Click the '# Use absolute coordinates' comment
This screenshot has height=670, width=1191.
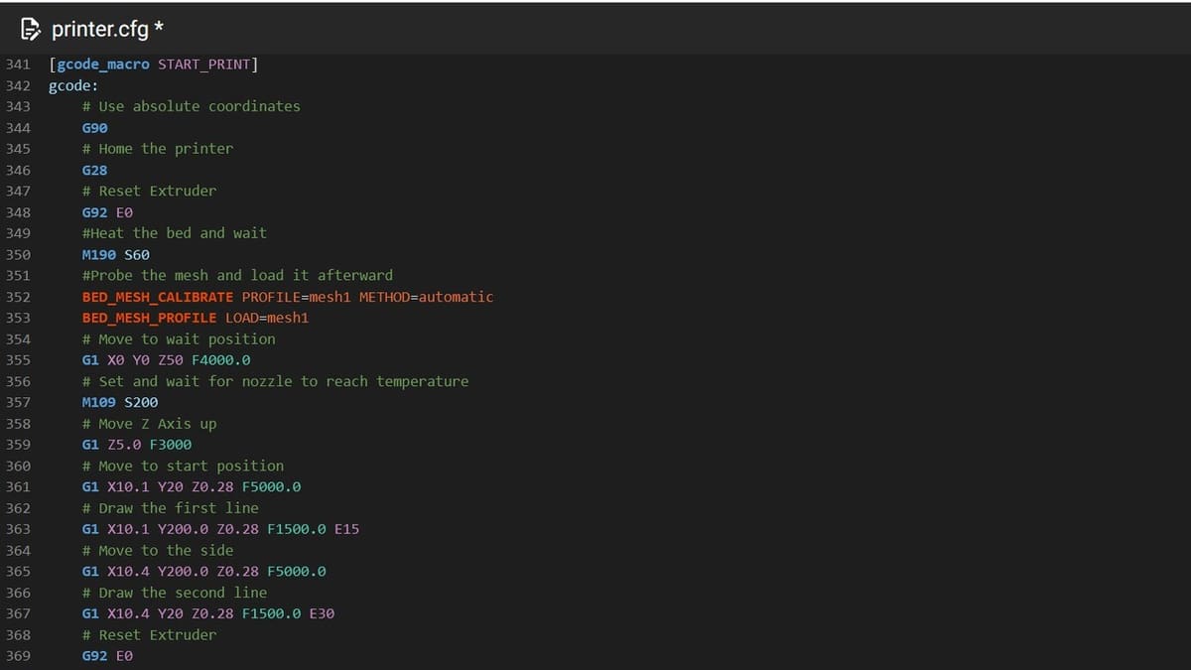click(192, 106)
